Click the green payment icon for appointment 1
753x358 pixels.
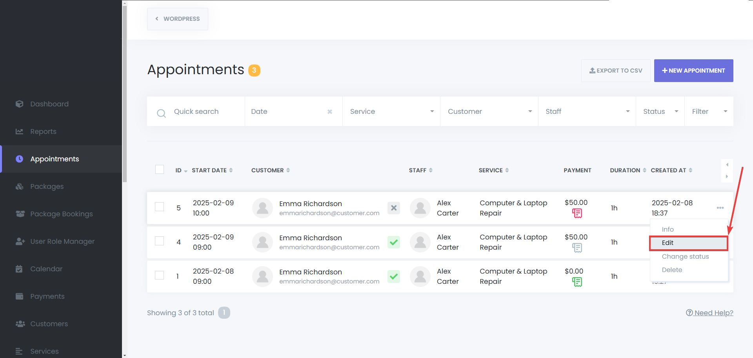577,282
